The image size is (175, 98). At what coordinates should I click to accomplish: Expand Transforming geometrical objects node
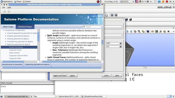click(x=6, y=41)
